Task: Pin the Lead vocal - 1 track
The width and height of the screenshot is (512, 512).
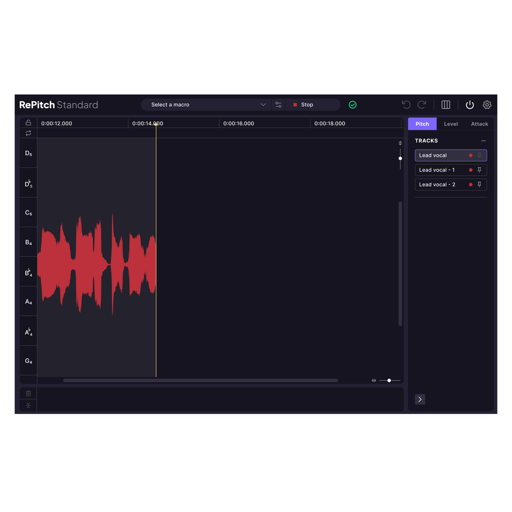Action: tap(479, 170)
